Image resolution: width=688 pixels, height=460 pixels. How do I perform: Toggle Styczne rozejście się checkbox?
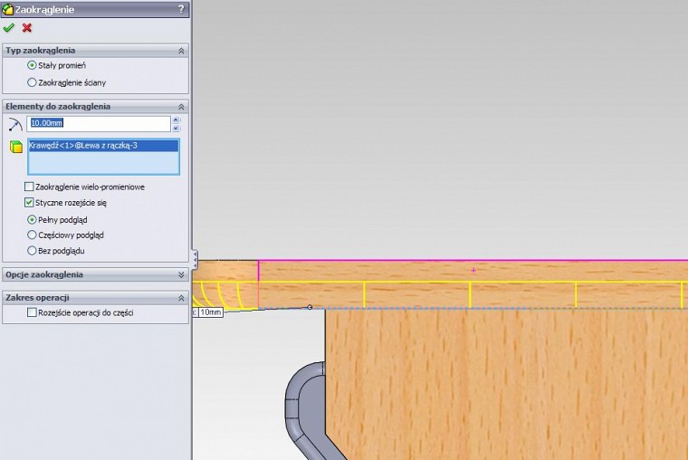coord(29,203)
